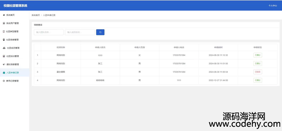Screen dimensions: 282x131
Task: Click the calendar icon beside 社团活动管理
Action: (x=4, y=56)
